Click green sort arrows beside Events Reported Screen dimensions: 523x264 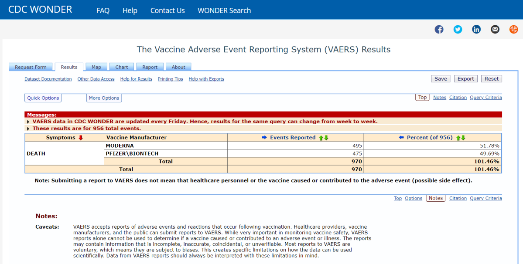coord(323,138)
